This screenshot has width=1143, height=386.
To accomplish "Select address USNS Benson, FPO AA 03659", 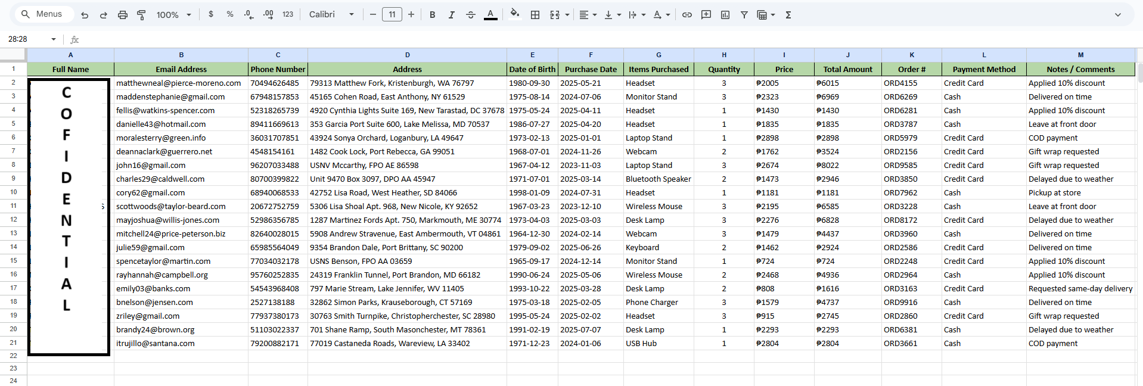I will pyautogui.click(x=407, y=262).
